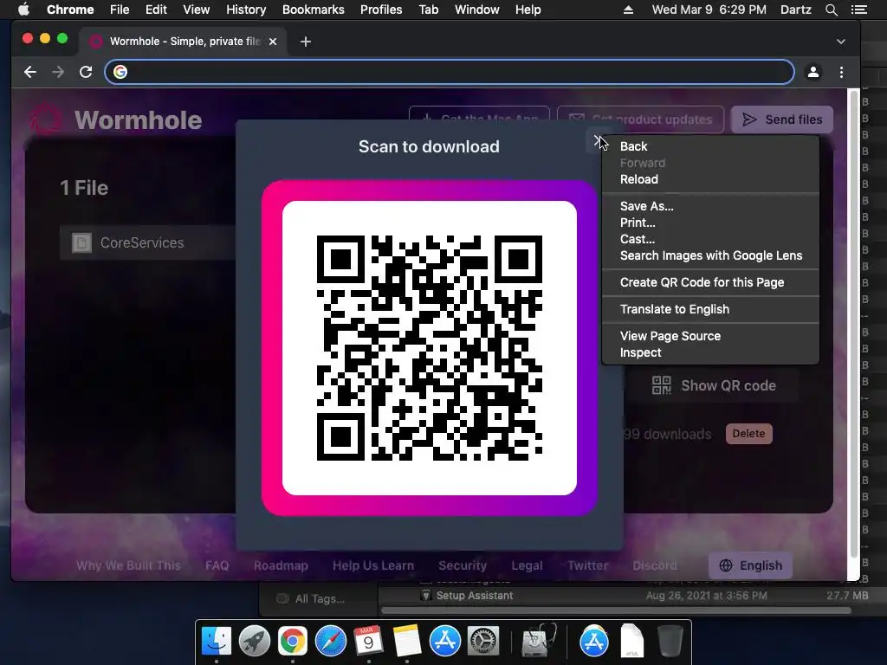Open Disk Utility from the Dock
This screenshot has width=887, height=665.
point(538,642)
